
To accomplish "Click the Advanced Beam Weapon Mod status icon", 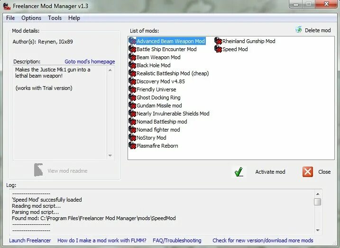I will click(132, 41).
